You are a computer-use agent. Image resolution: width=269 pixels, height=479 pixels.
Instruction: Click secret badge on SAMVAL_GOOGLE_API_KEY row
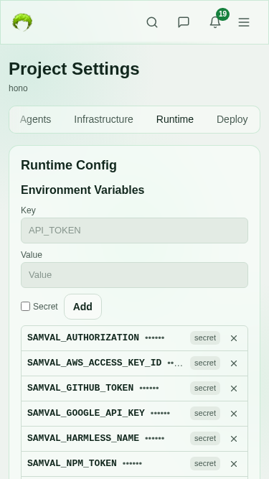pos(205,413)
